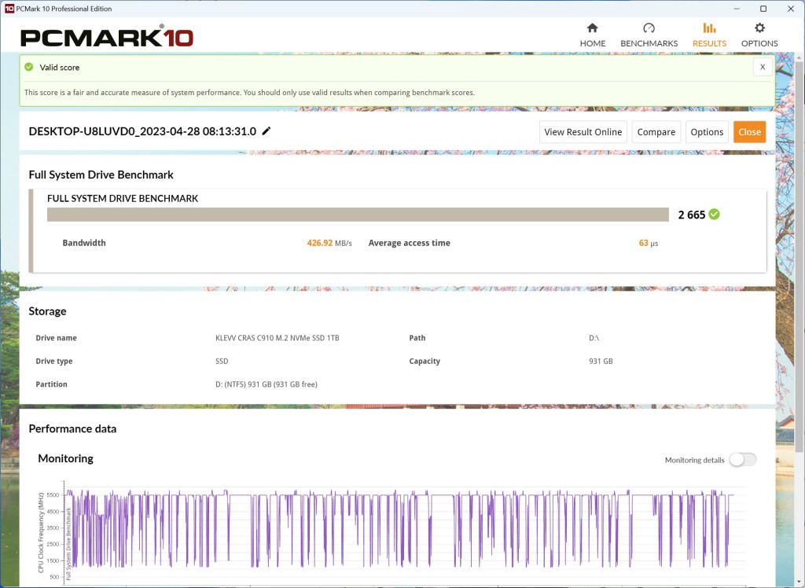Go to the HOME tab

593,35
